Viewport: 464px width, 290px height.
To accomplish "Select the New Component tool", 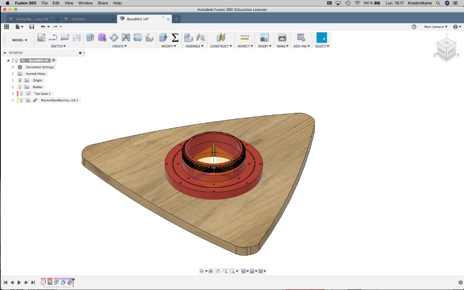I will pos(188,38).
